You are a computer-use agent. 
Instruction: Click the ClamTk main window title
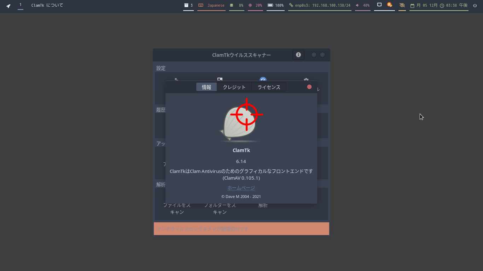[x=241, y=55]
